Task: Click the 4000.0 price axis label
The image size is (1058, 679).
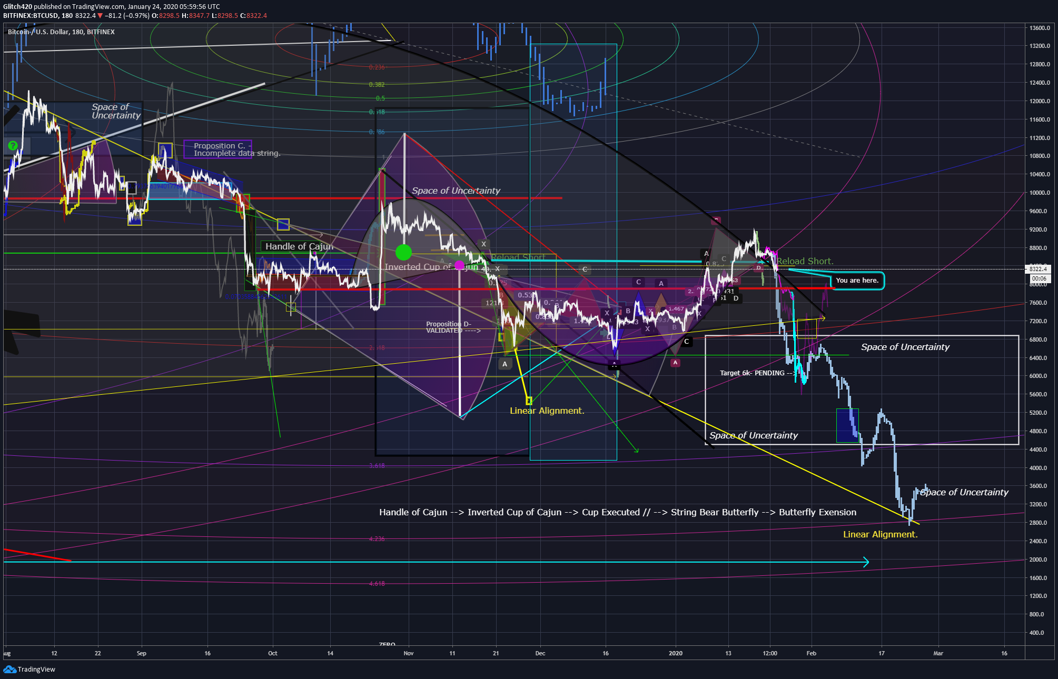Action: tap(1038, 468)
